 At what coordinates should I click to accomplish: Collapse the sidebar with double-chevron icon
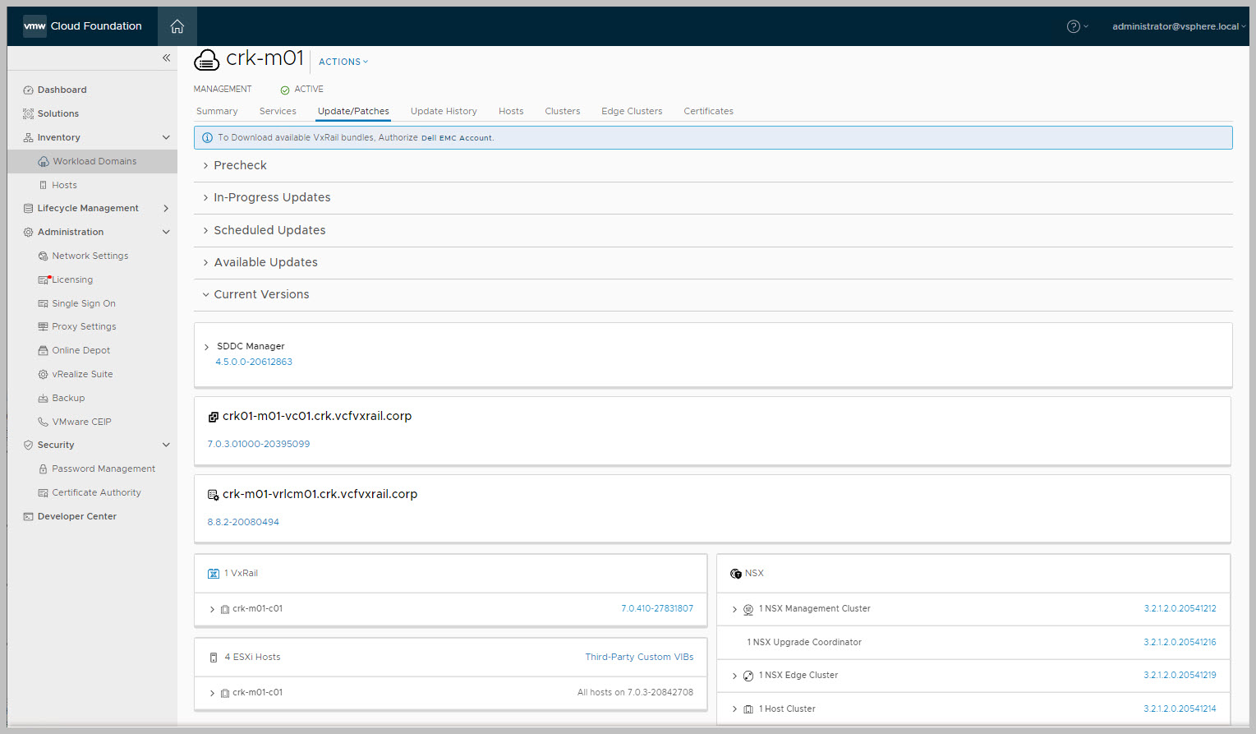pos(166,58)
